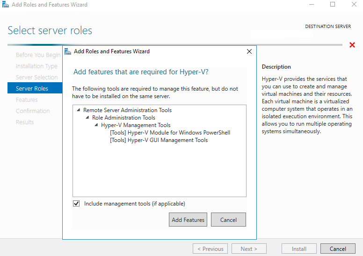Close the Add features popup dialog
The image size is (363, 256).
point(249,51)
